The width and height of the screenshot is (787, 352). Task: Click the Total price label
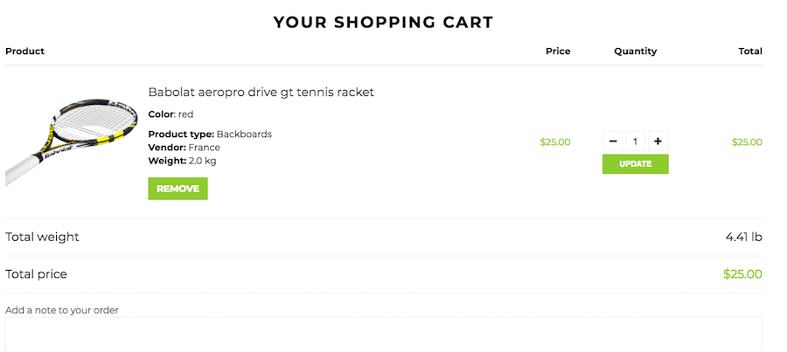point(36,274)
